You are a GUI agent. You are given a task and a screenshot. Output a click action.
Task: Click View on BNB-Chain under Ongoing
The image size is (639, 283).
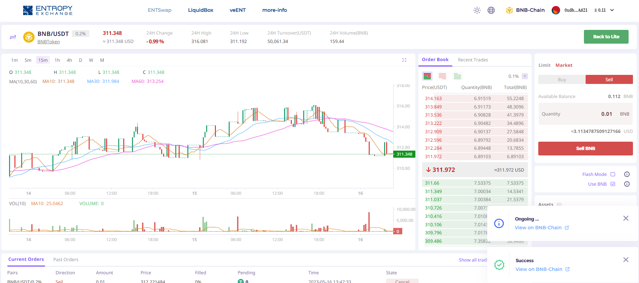(x=538, y=228)
